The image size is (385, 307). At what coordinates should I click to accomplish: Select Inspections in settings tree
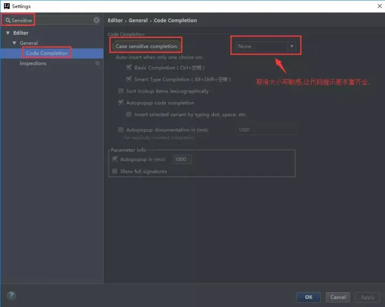[33, 63]
